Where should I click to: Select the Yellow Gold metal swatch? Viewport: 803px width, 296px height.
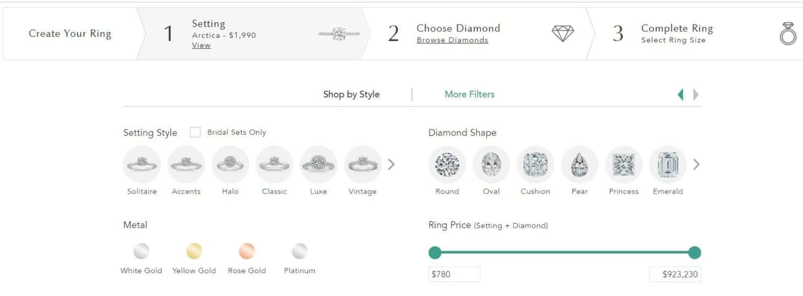194,252
